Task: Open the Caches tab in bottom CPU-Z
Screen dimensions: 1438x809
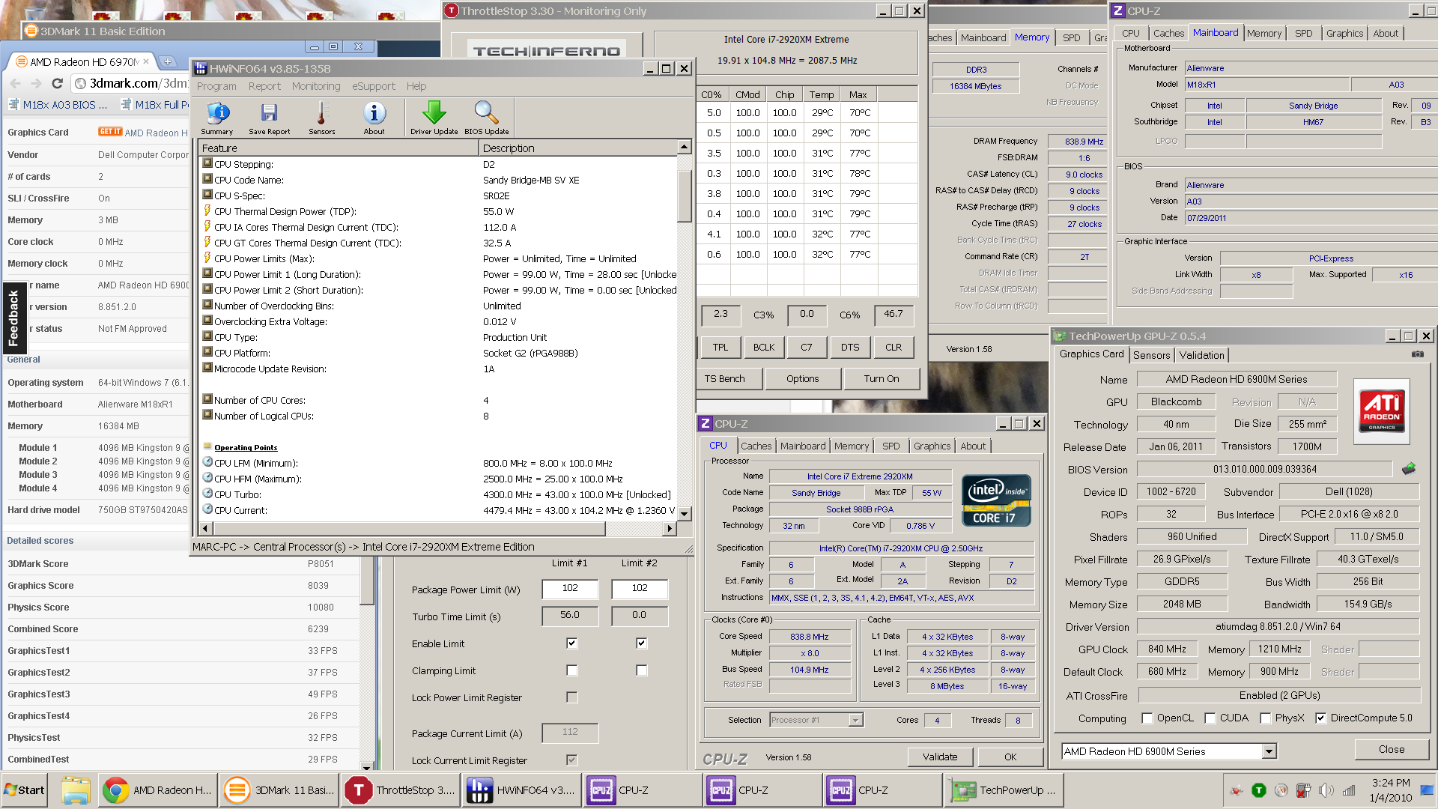Action: tap(756, 446)
